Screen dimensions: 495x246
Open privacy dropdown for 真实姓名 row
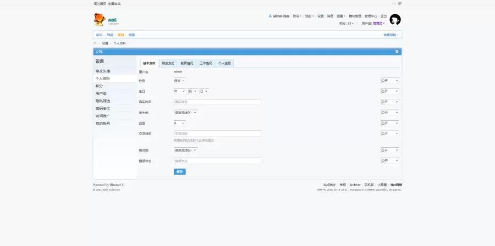click(389, 102)
